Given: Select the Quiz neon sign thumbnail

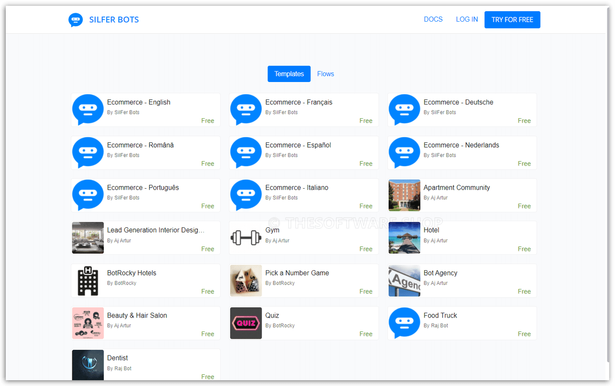Looking at the screenshot, I should [246, 323].
